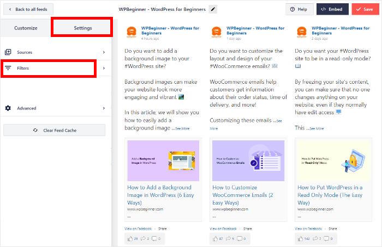This screenshot has width=382, height=247.
Task: Click the Sources plus-stack icon
Action: click(x=8, y=52)
